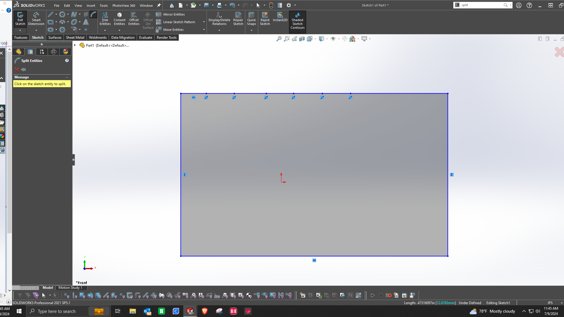Viewport: 564px width, 317px height.
Task: Click the Repair Sketch icon
Action: pos(238,18)
